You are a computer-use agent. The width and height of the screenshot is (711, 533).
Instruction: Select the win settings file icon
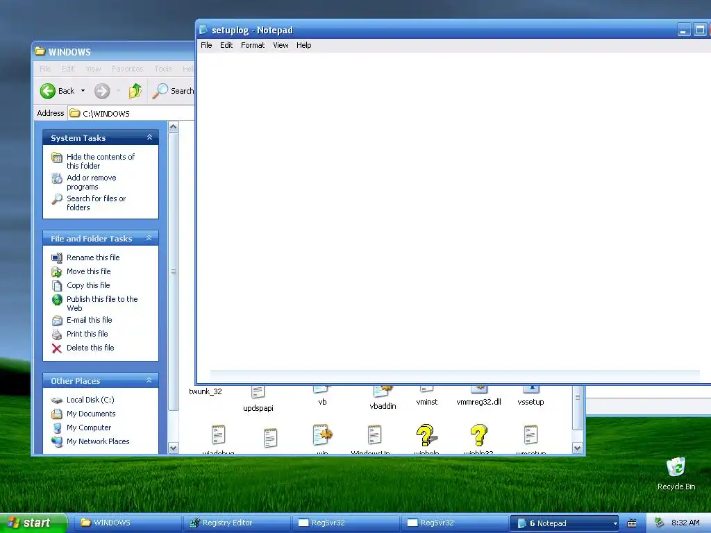[322, 435]
